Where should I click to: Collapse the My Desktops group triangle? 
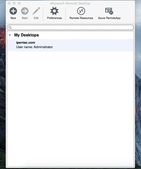tap(10, 35)
